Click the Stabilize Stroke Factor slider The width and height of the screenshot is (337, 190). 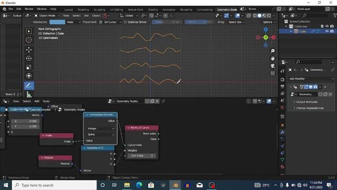click(200, 22)
